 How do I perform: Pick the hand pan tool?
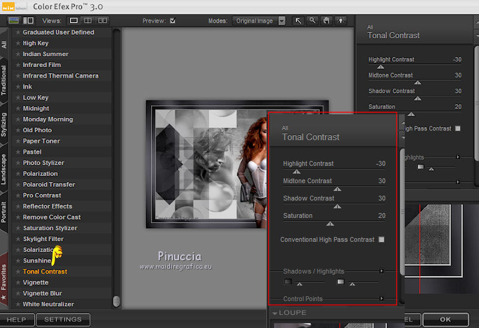point(326,21)
